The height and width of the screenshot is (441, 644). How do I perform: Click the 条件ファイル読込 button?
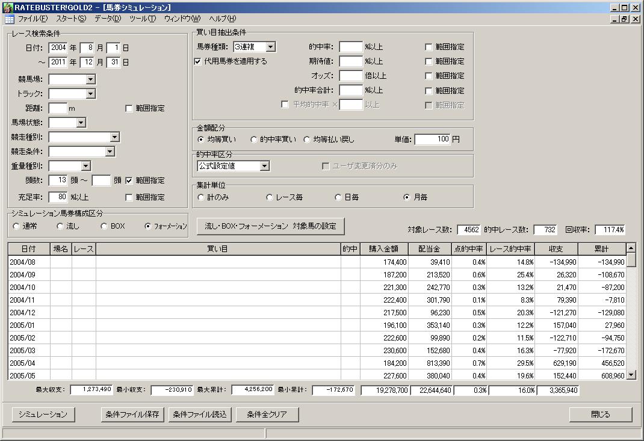pyautogui.click(x=200, y=415)
